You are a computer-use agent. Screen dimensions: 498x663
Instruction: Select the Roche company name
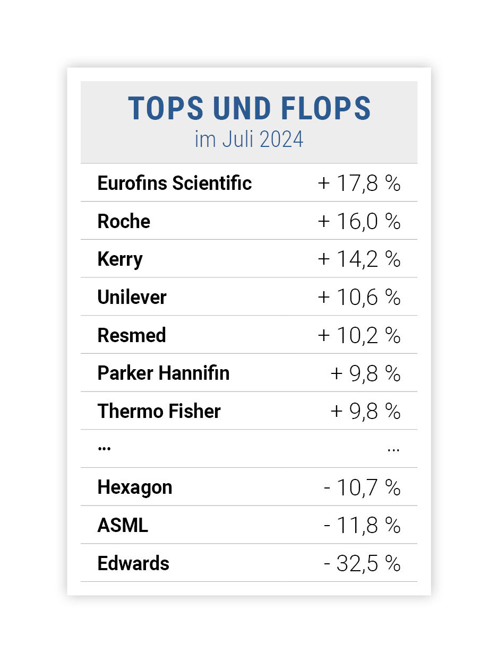(x=124, y=221)
